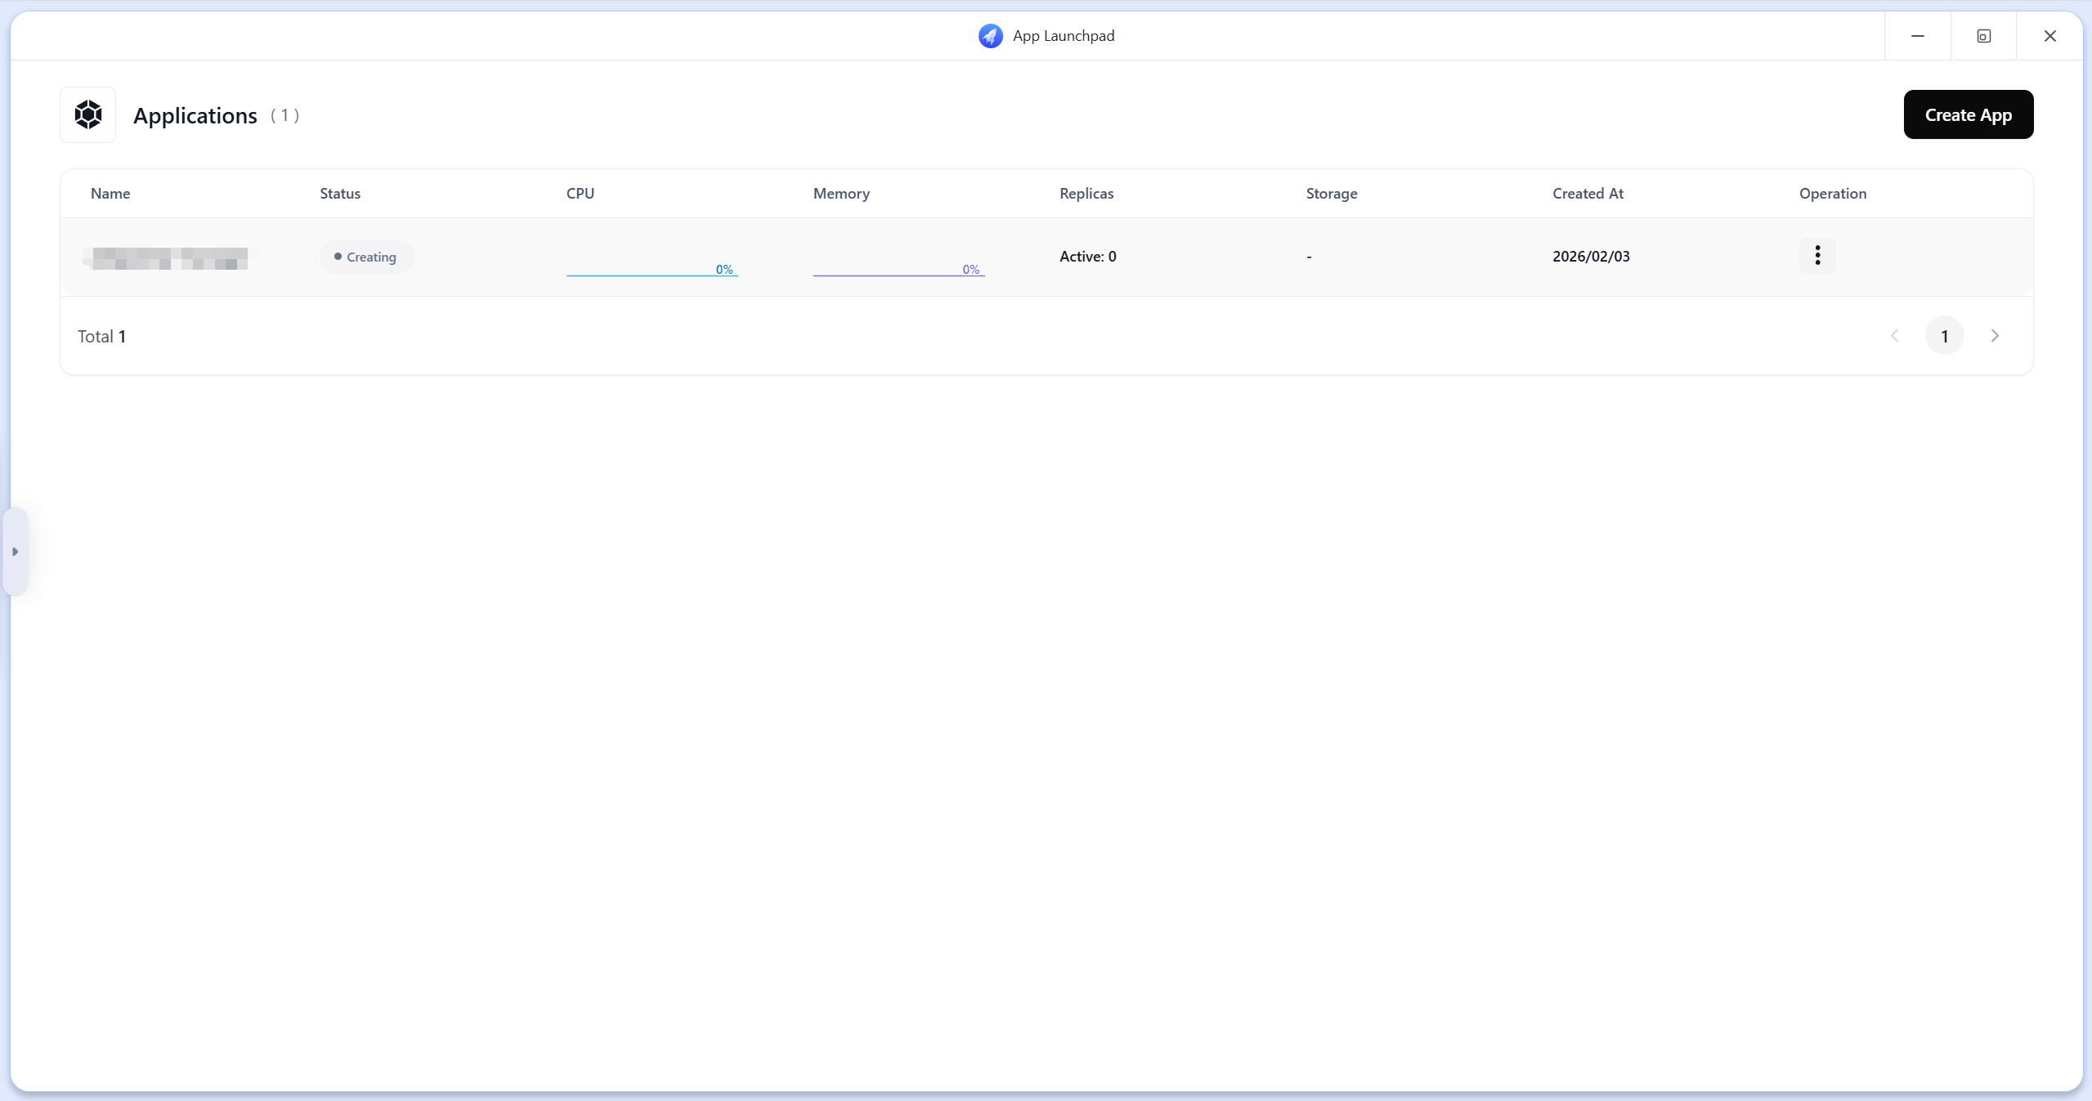The width and height of the screenshot is (2092, 1101).
Task: Click the Active: 0 replicas cell
Action: pyautogui.click(x=1087, y=257)
